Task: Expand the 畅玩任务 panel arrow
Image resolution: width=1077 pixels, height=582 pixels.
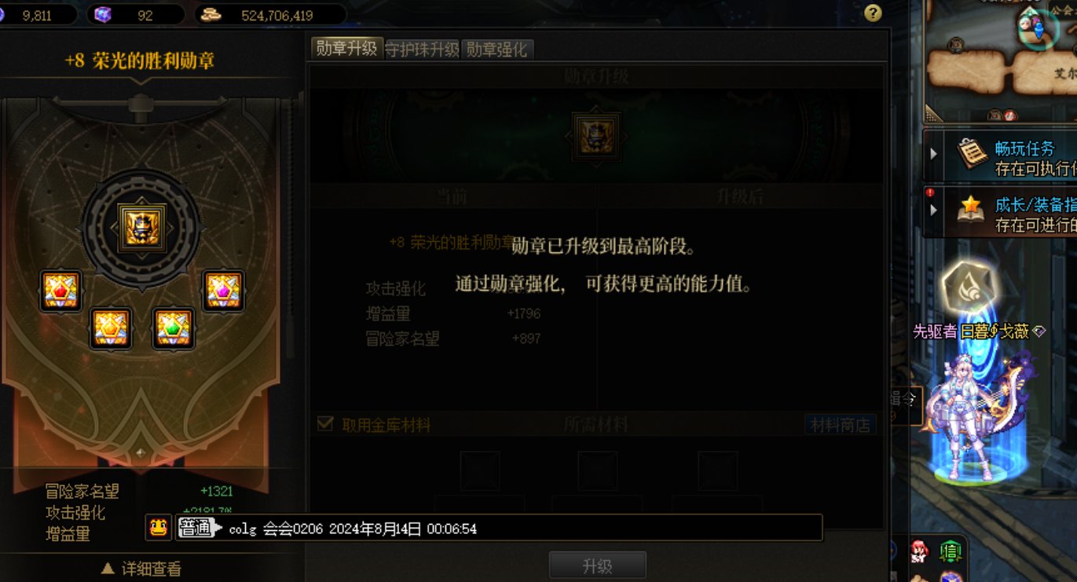Action: 933,153
